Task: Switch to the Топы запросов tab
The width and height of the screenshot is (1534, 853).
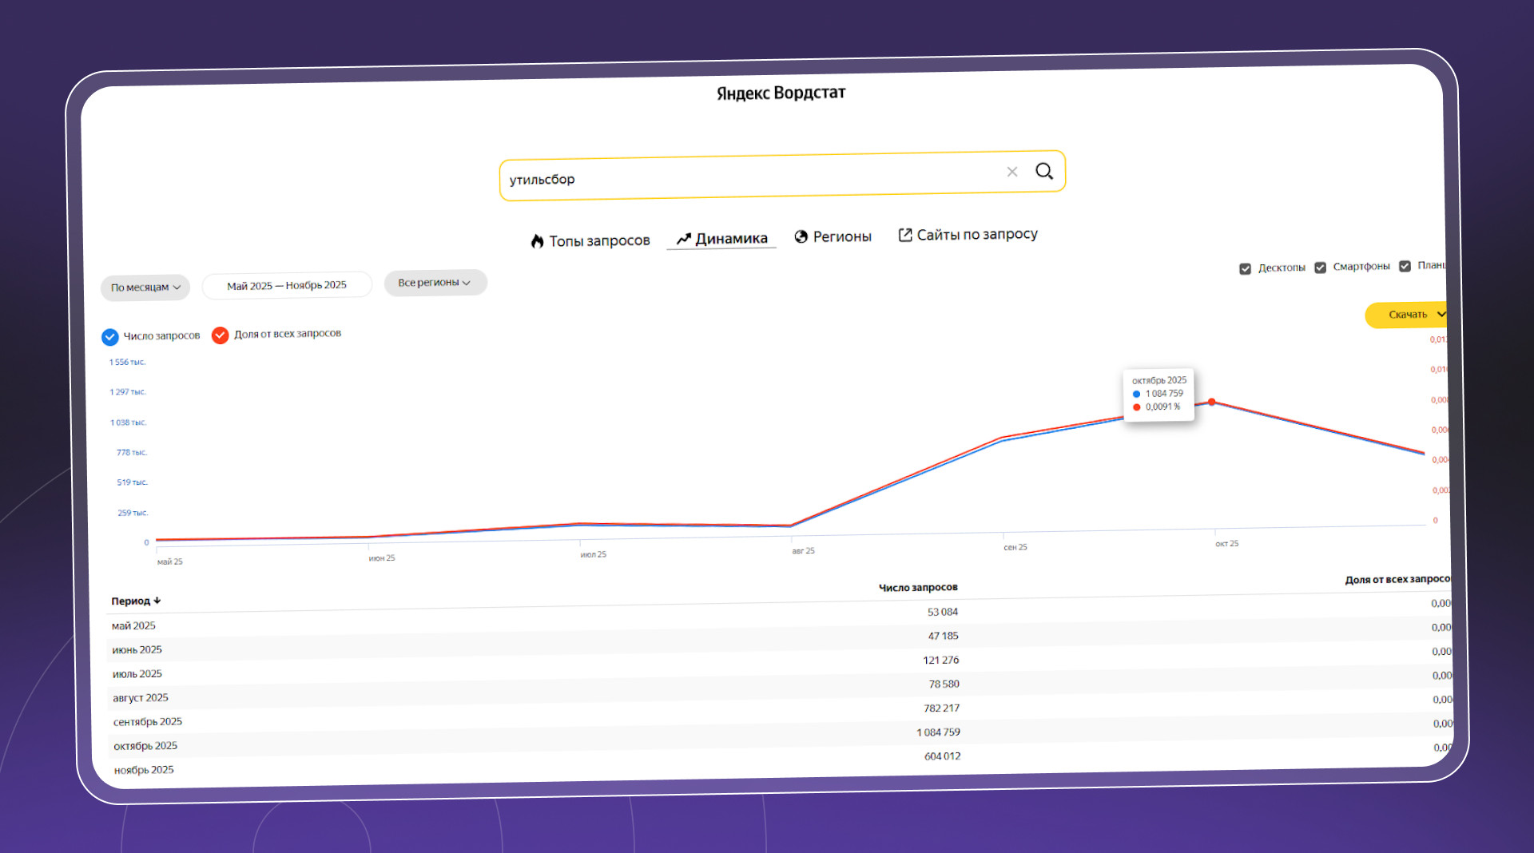Action: [590, 240]
